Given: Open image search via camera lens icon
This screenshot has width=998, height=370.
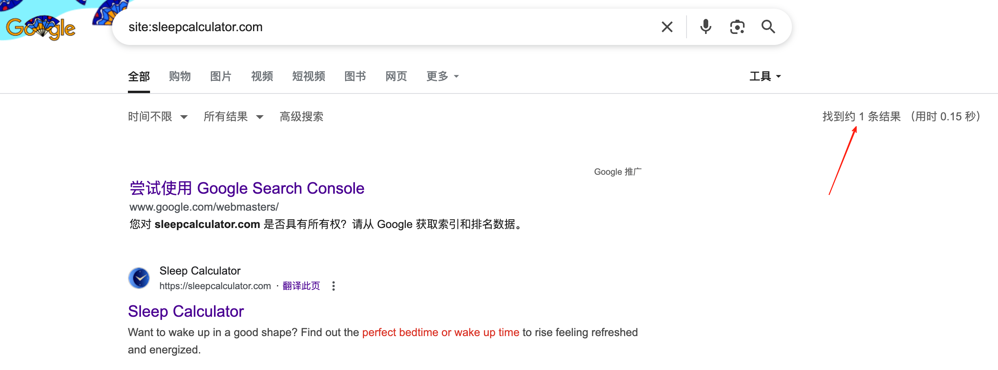Looking at the screenshot, I should pos(737,27).
